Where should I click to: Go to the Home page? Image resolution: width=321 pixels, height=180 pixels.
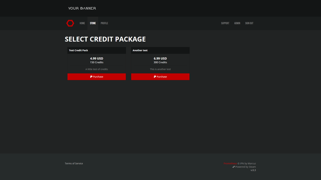(x=82, y=23)
